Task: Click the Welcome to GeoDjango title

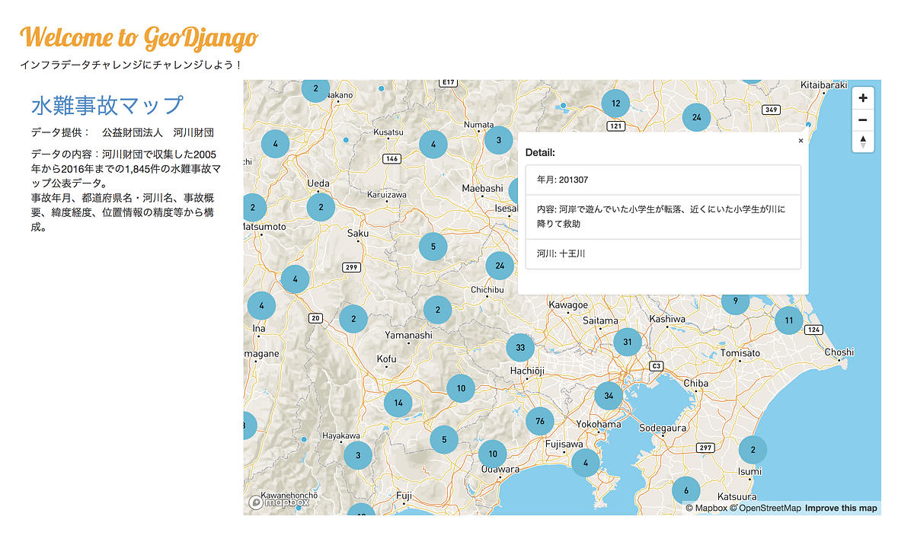Action: click(x=139, y=37)
